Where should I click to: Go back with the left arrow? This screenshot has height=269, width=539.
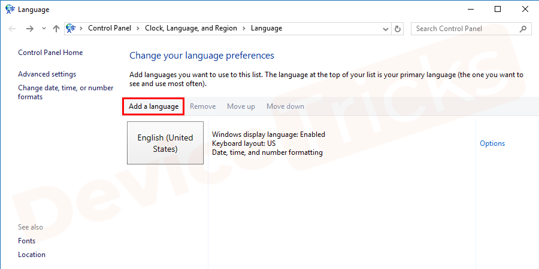click(12, 29)
